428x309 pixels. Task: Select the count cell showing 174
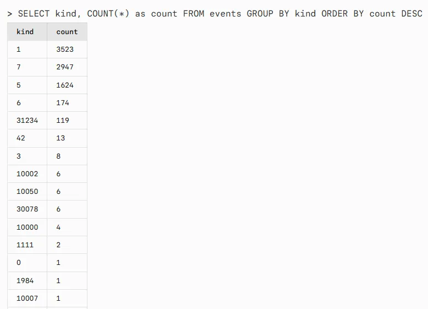[67, 103]
